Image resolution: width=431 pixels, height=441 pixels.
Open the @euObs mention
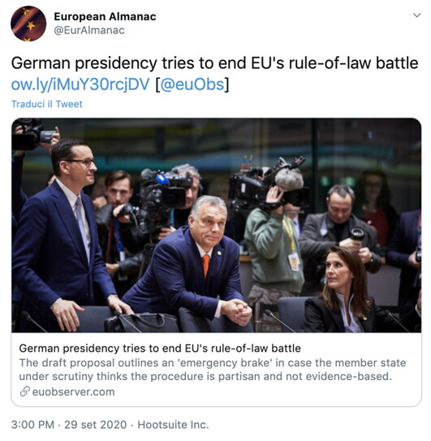coord(192,84)
